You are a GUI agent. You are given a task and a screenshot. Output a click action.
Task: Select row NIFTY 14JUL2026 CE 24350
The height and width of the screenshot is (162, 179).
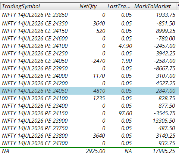click(x=89, y=24)
